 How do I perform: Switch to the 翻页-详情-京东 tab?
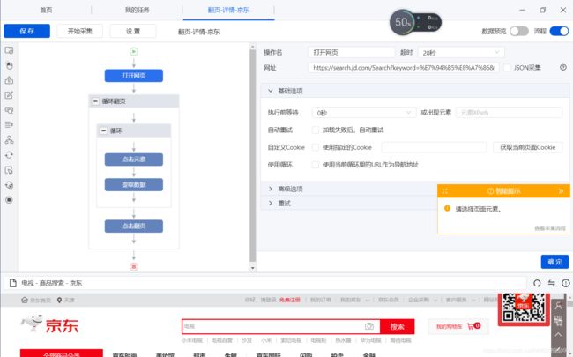228,10
